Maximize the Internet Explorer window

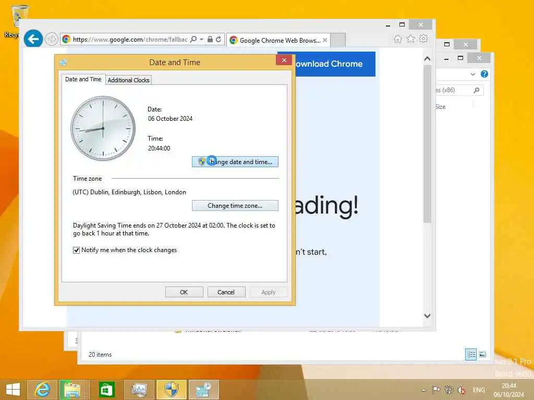pos(402,25)
